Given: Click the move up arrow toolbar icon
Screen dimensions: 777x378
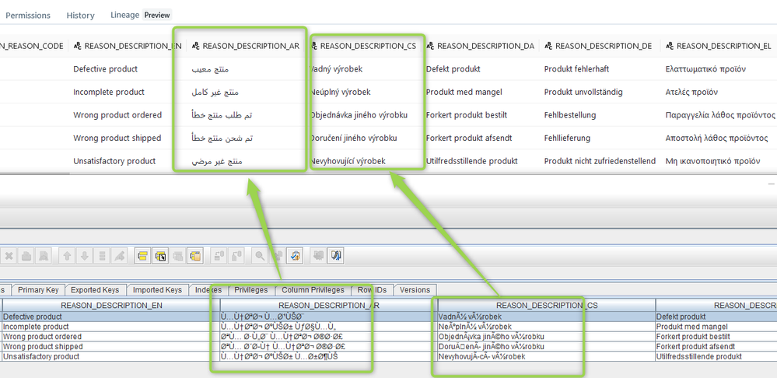Looking at the screenshot, I should point(68,255).
